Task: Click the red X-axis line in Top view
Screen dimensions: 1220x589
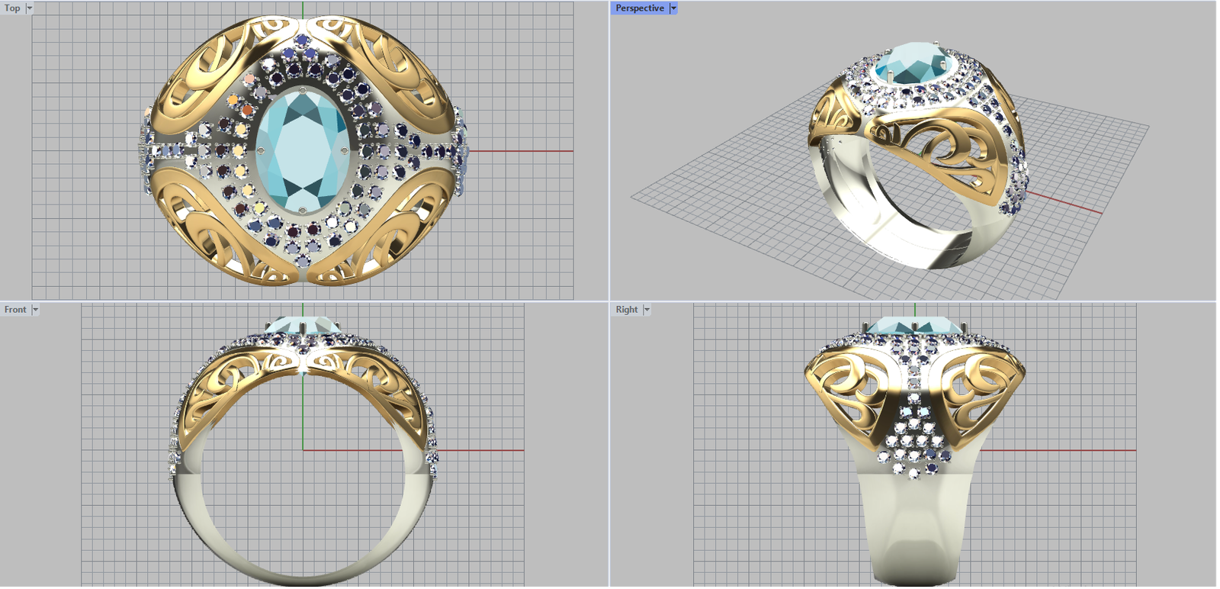Action: [x=526, y=151]
